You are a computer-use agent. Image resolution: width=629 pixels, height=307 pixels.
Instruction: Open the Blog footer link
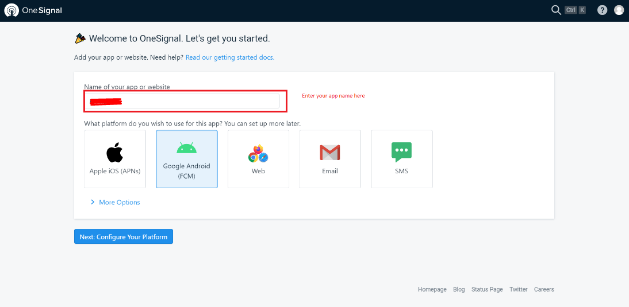pyautogui.click(x=459, y=290)
